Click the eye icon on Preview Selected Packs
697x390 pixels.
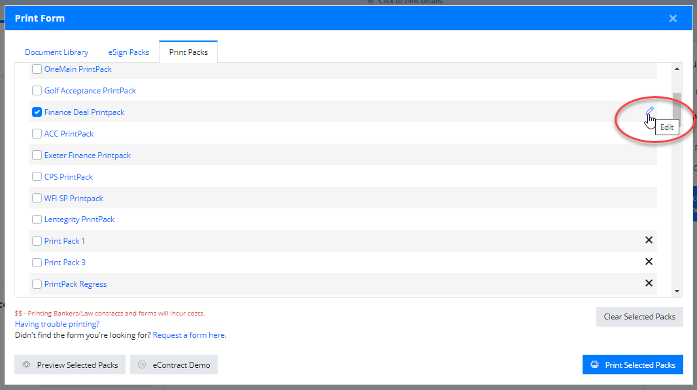pyautogui.click(x=27, y=365)
